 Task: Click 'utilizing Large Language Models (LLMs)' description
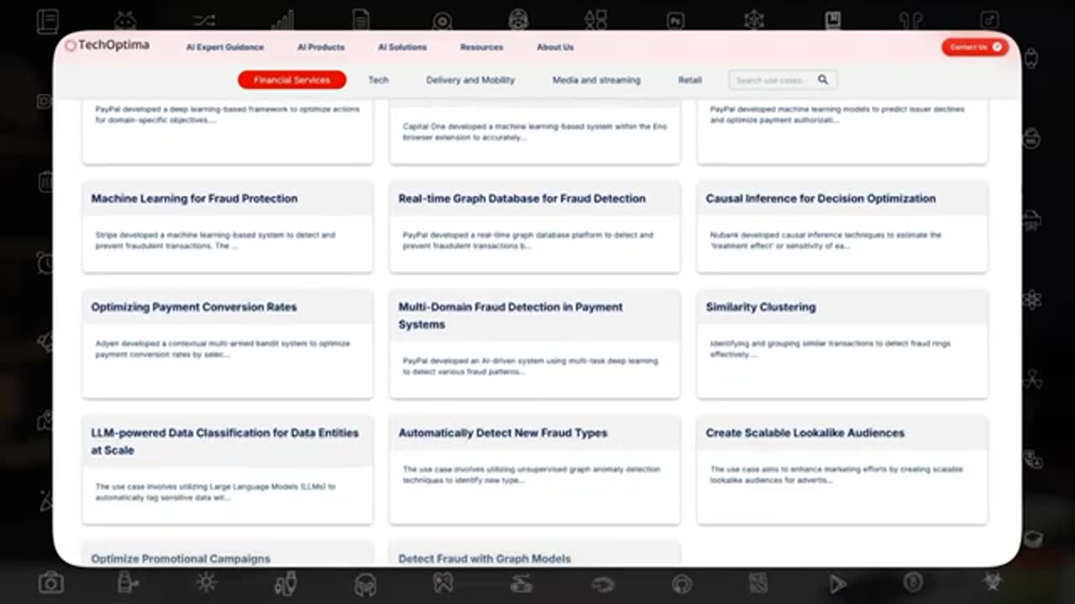215,492
